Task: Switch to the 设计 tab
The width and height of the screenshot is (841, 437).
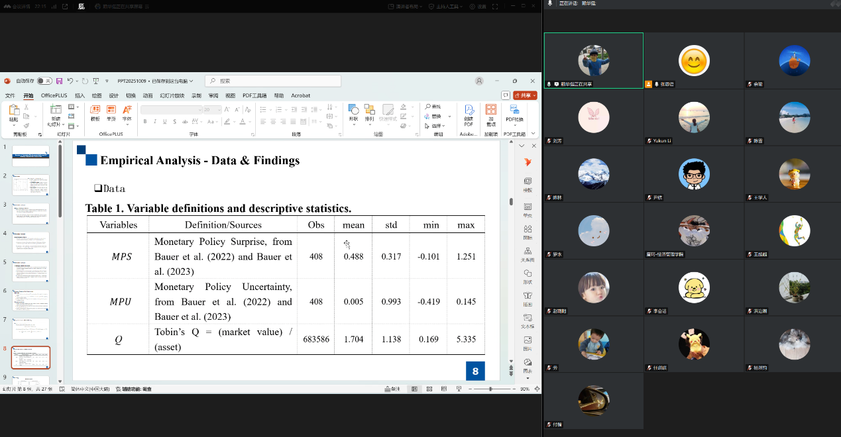Action: point(114,95)
